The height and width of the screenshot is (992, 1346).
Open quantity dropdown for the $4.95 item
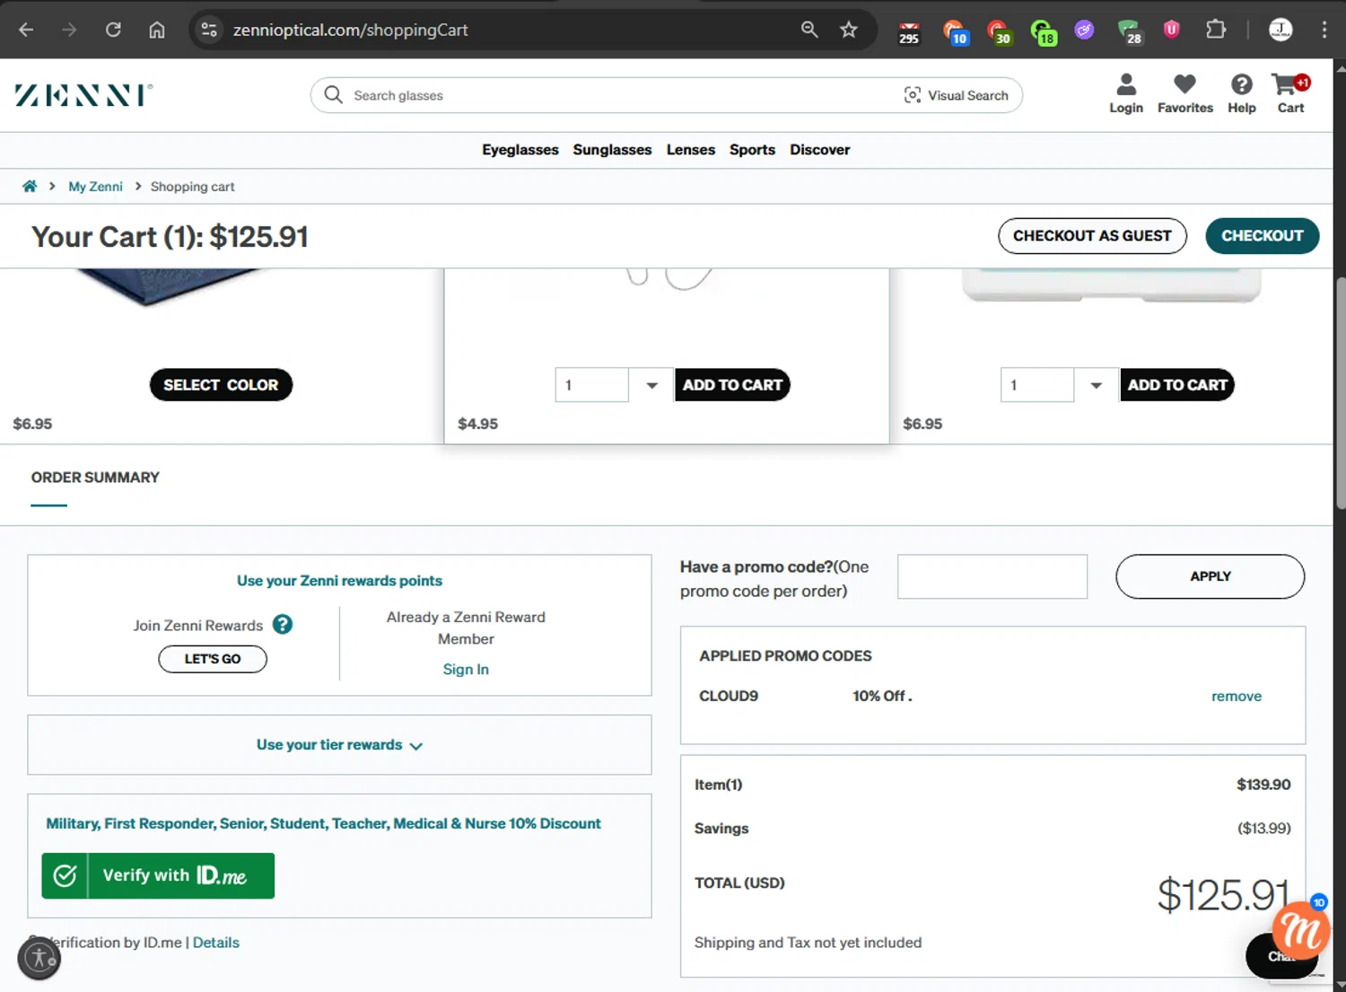[x=651, y=385]
